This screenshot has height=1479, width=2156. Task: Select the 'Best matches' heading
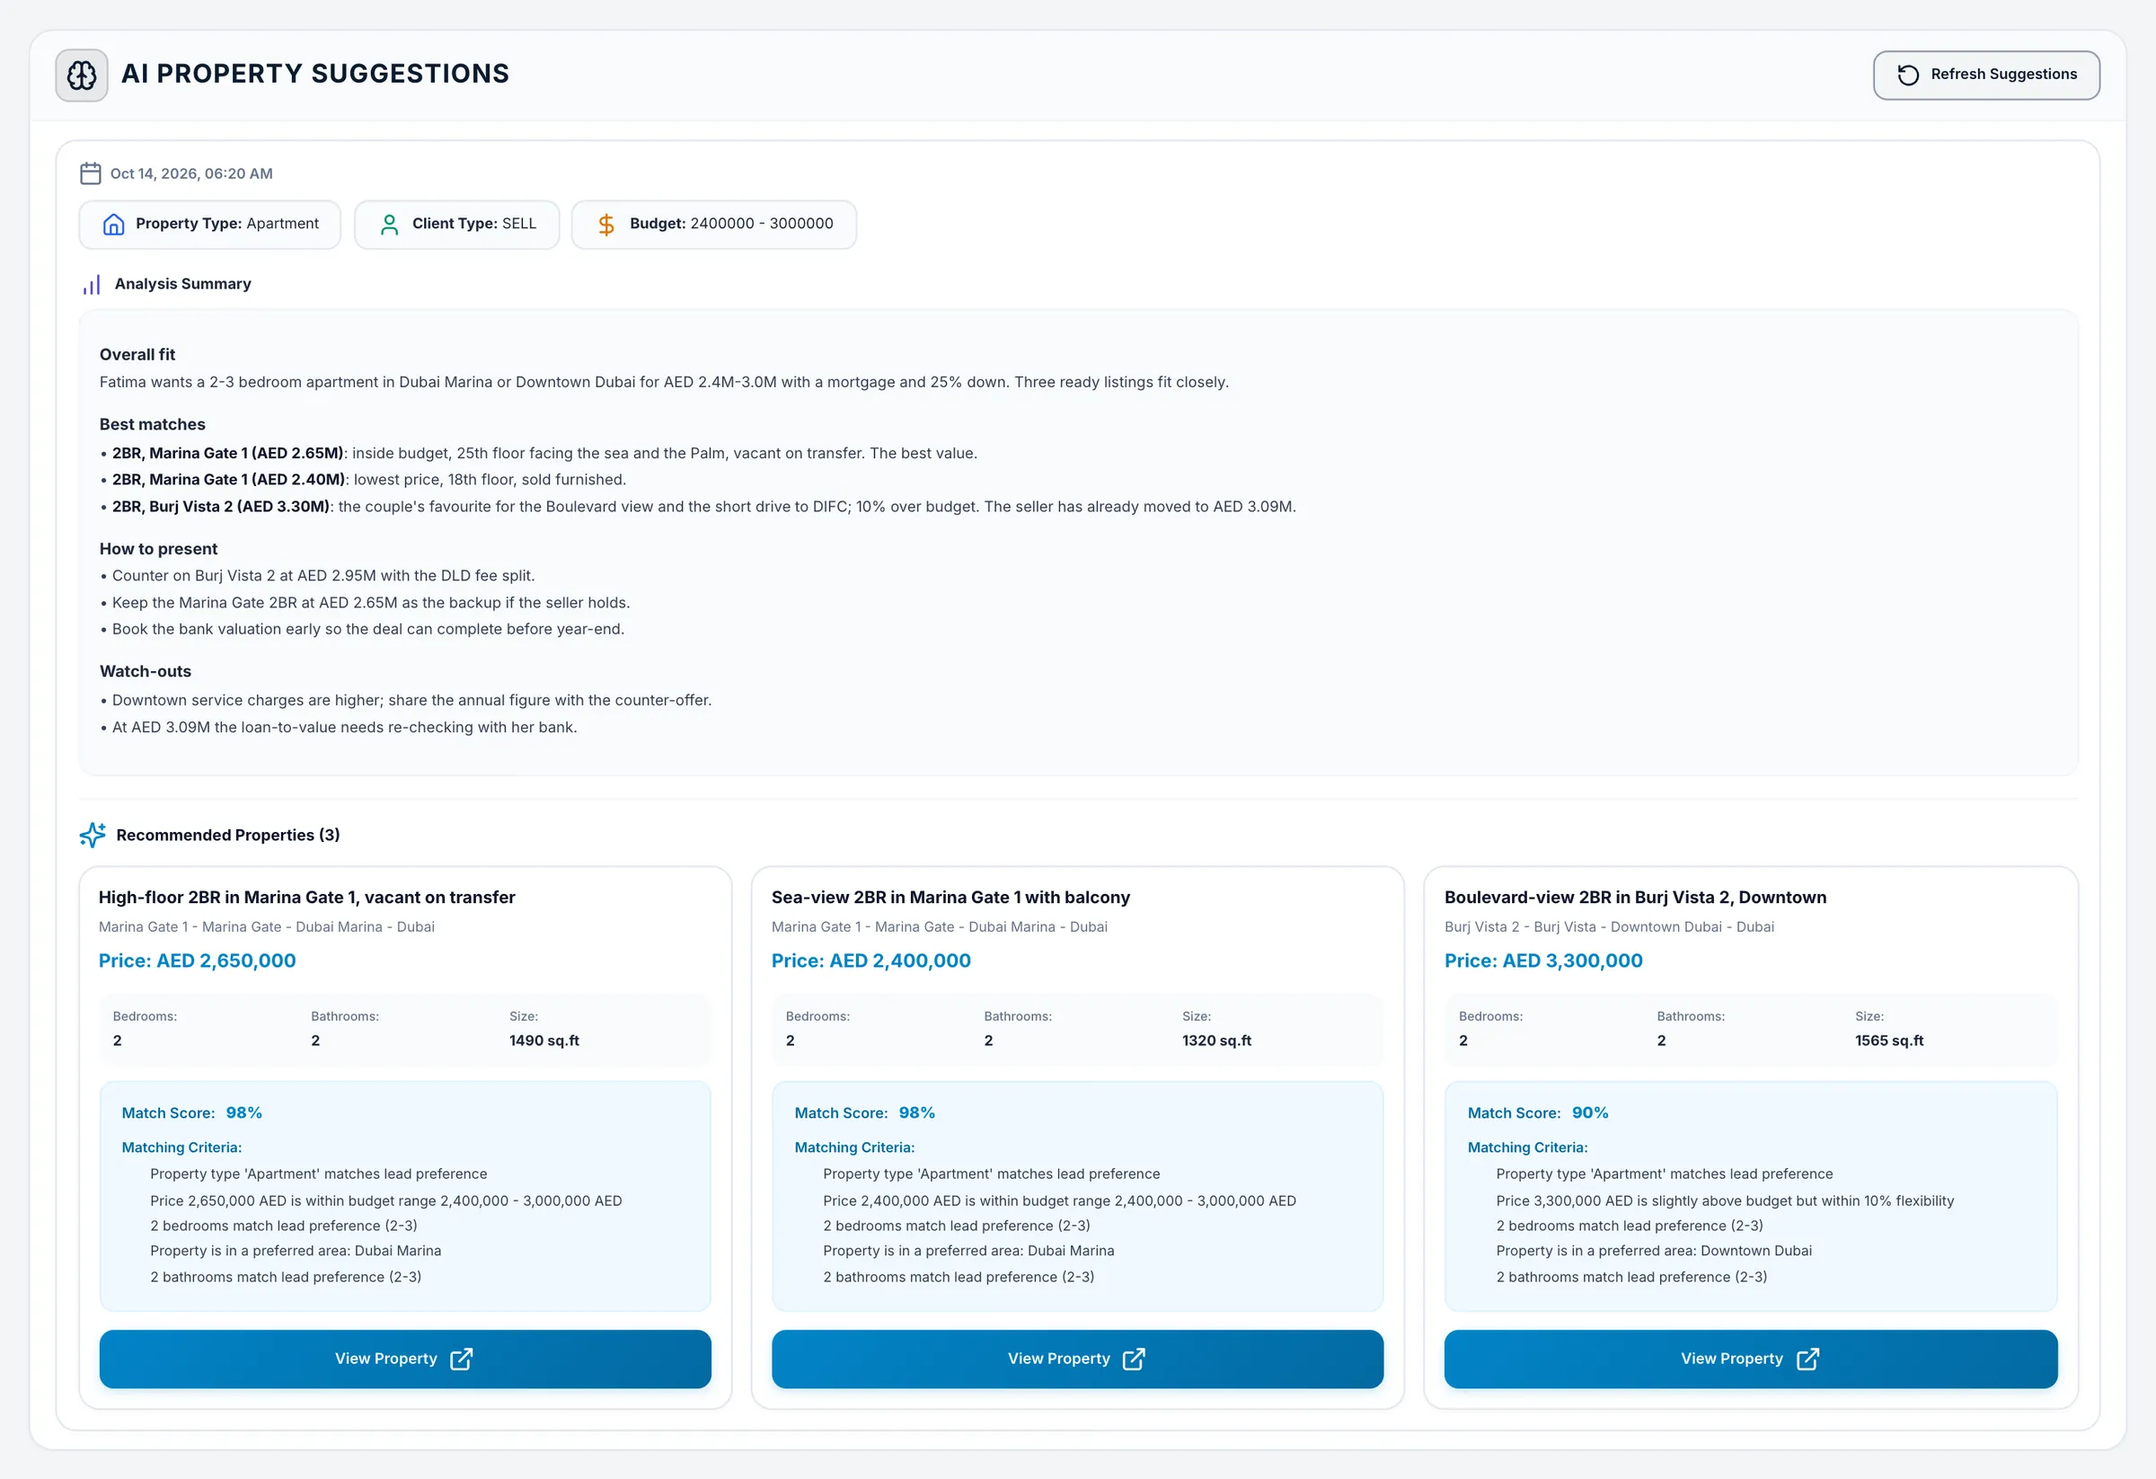click(152, 425)
